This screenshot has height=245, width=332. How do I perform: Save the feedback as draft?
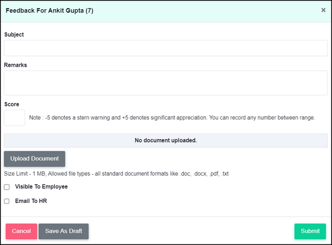coord(64,231)
